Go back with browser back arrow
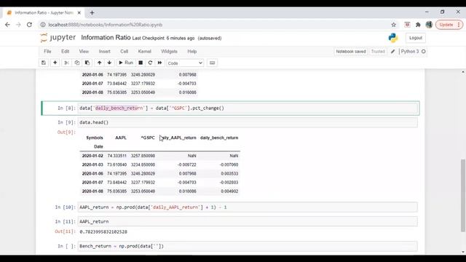466x262 pixels. tap(7, 25)
